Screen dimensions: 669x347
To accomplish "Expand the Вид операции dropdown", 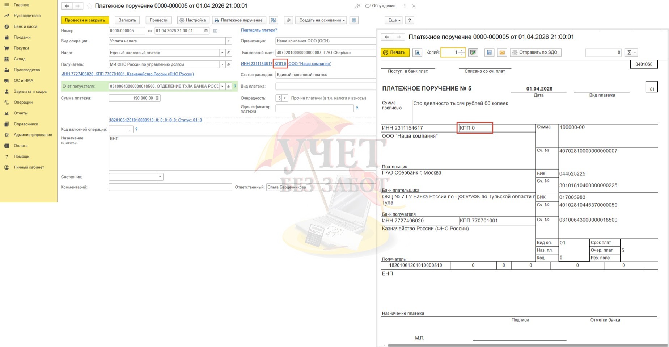I will 228,41.
